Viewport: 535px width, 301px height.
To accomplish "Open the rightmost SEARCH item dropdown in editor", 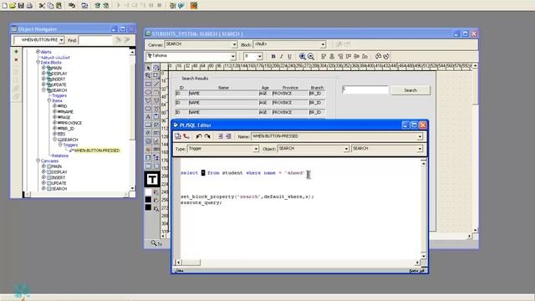I will coord(420,149).
